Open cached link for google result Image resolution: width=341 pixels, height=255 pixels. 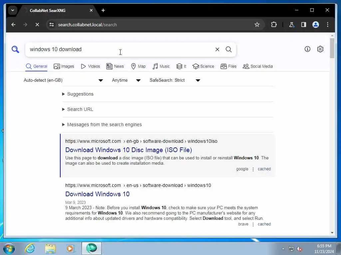[x=264, y=169]
